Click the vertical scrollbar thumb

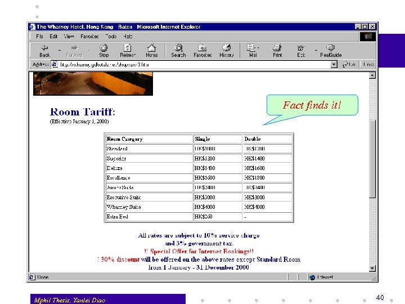[x=372, y=159]
